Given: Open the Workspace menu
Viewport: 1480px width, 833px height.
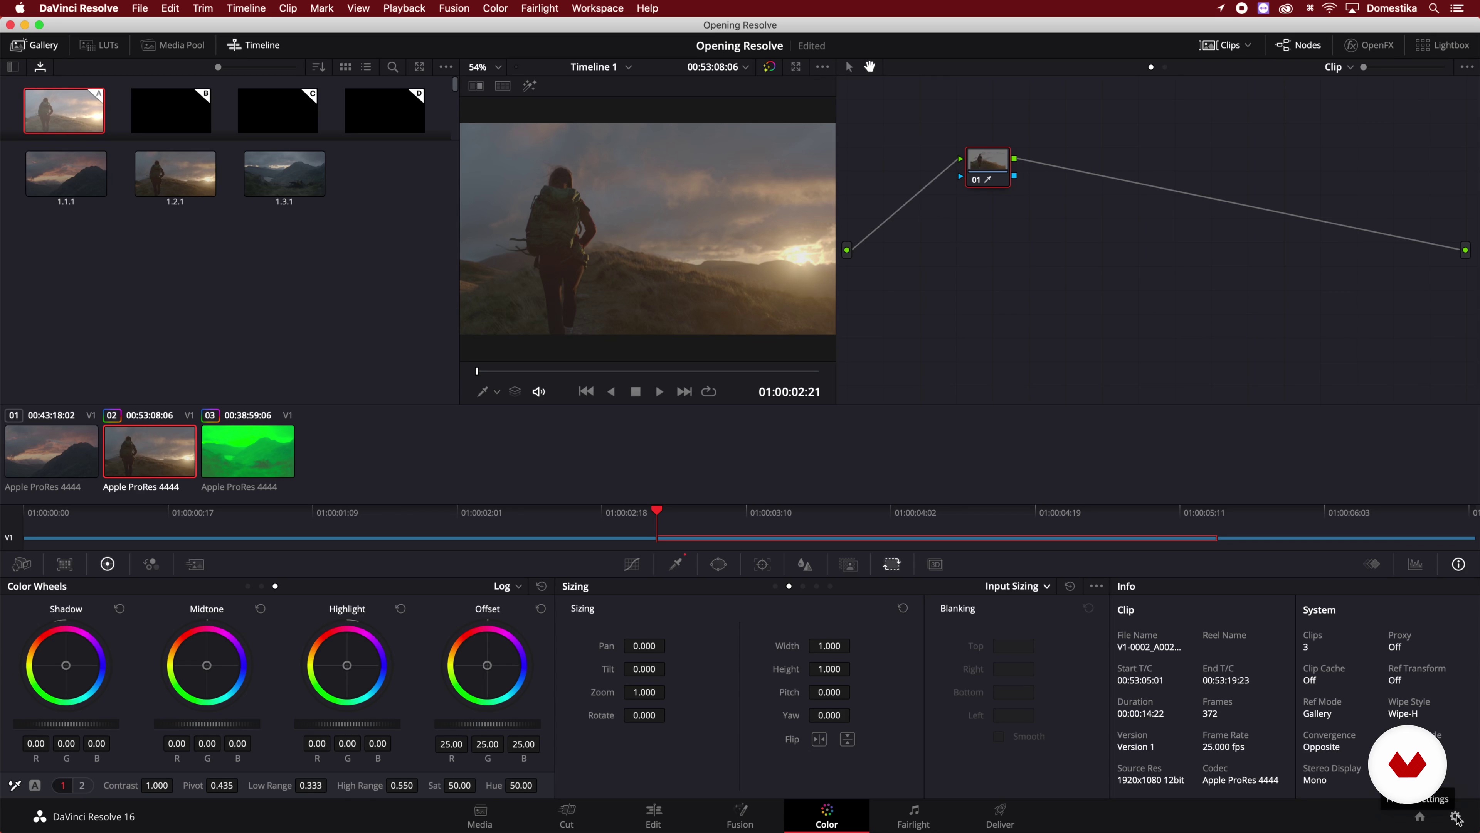Looking at the screenshot, I should pos(597,8).
